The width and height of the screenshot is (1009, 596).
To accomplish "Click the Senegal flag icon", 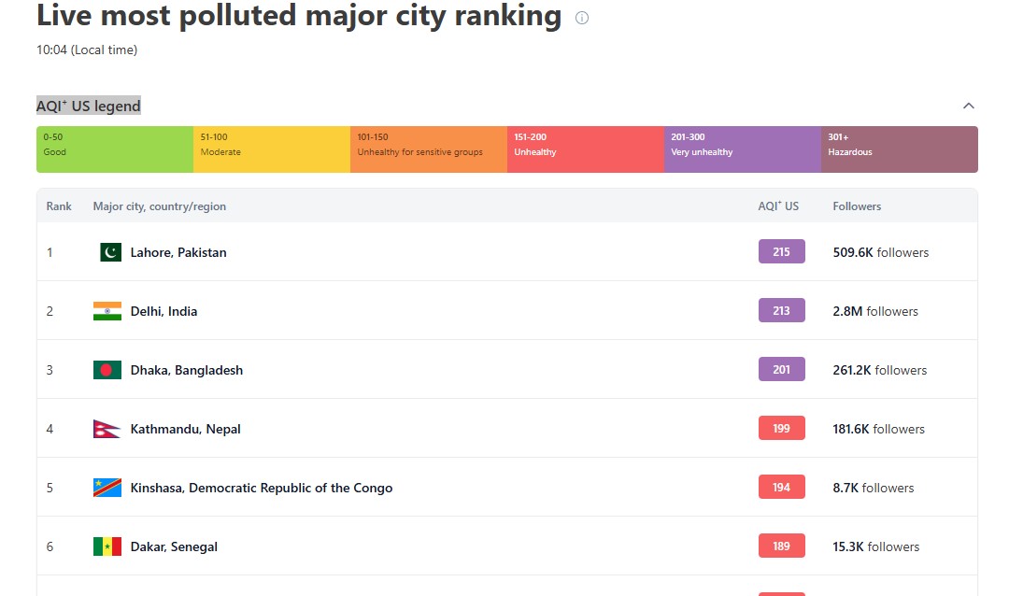I will (107, 546).
